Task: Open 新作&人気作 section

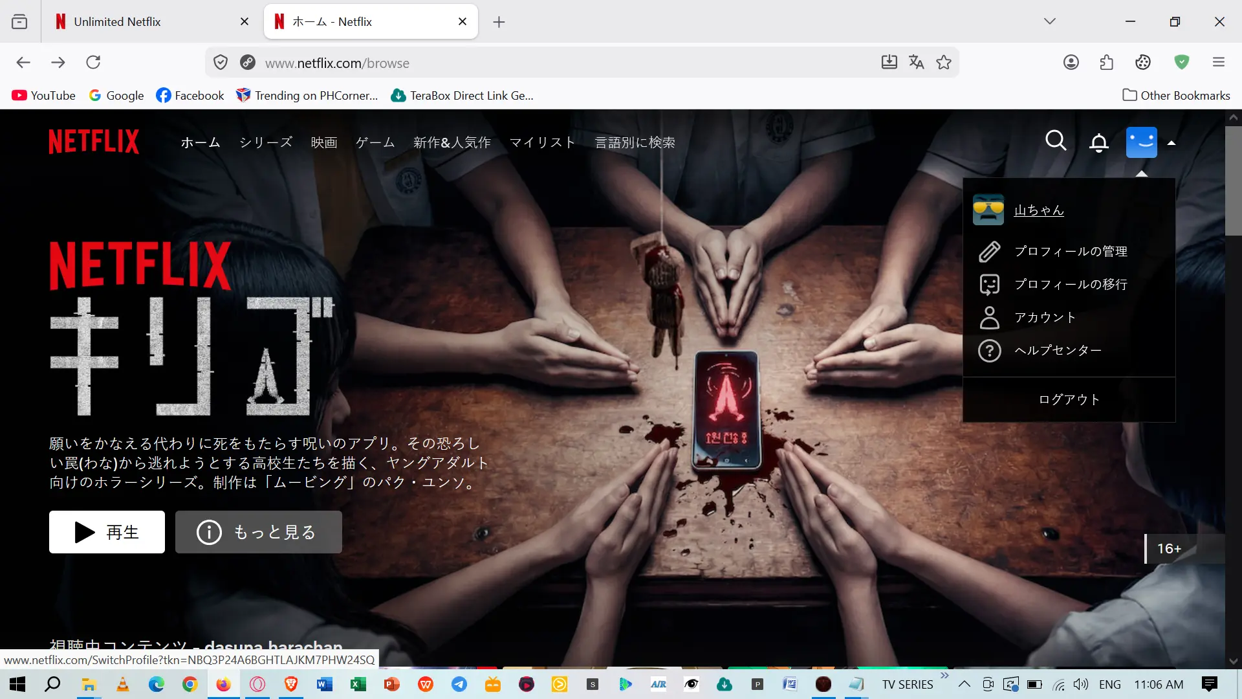Action: tap(452, 142)
